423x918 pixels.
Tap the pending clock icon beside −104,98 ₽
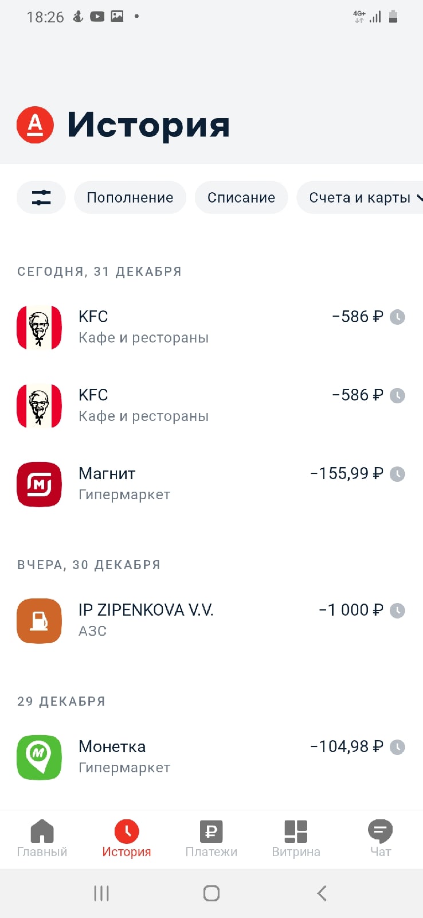point(397,747)
